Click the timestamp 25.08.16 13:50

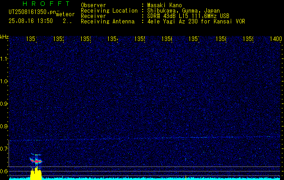click(31, 21)
